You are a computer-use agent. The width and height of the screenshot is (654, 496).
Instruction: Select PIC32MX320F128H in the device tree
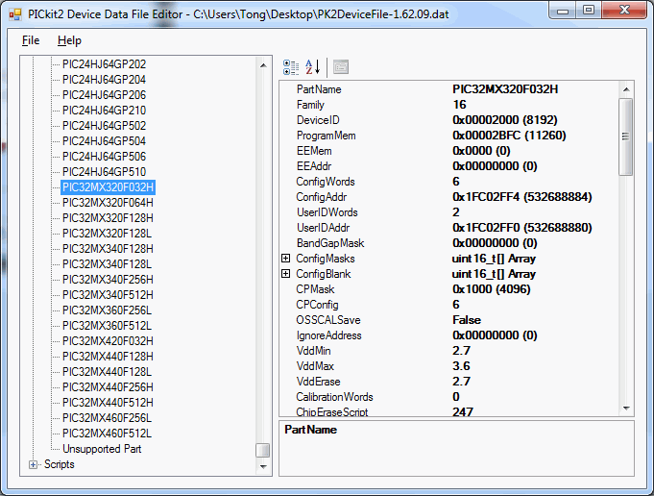click(108, 218)
